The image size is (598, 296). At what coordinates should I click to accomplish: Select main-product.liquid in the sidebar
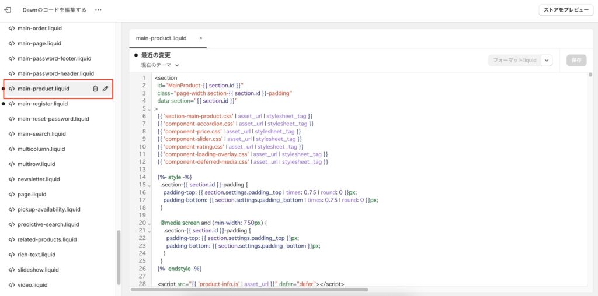pos(43,89)
